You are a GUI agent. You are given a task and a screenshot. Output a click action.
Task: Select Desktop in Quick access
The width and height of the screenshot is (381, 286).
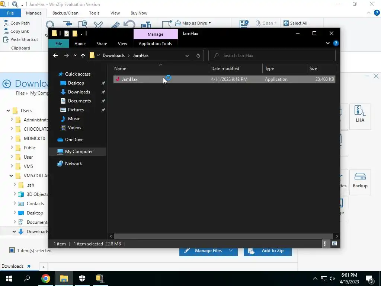[x=76, y=83]
